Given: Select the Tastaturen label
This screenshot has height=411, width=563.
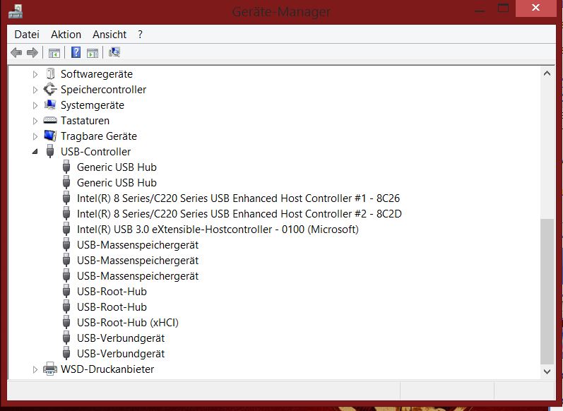Looking at the screenshot, I should pos(85,120).
